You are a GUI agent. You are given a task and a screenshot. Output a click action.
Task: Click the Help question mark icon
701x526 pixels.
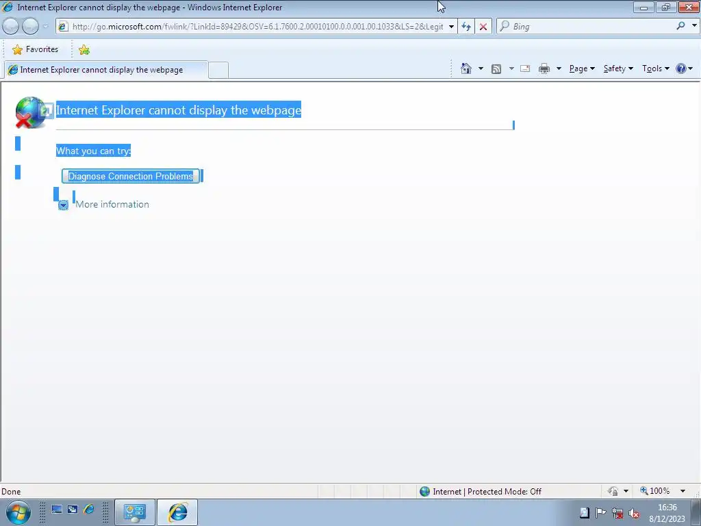[681, 68]
